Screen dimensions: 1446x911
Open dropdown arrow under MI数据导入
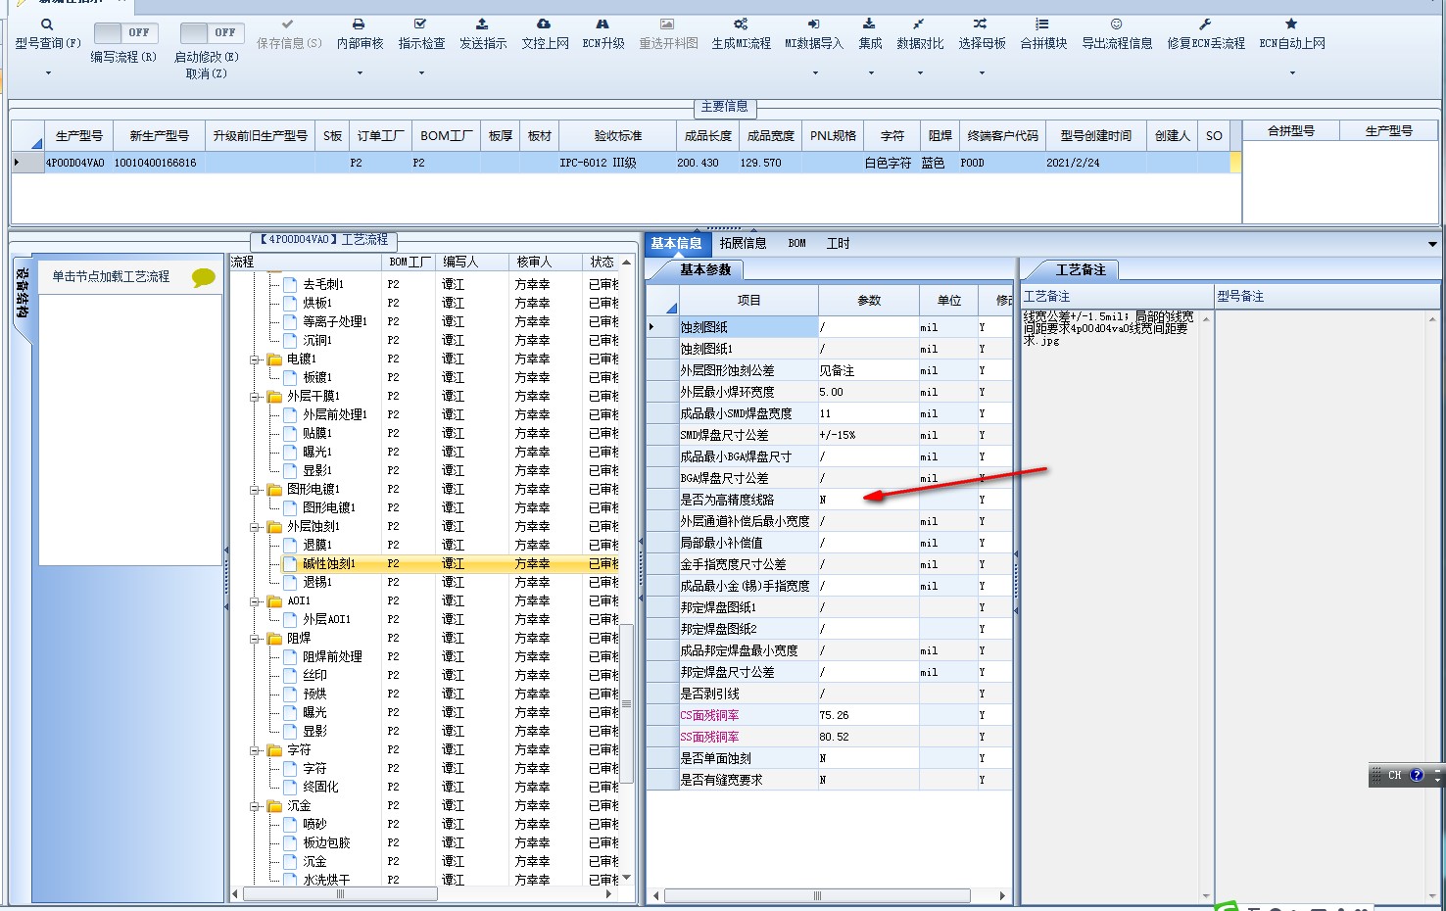[814, 72]
